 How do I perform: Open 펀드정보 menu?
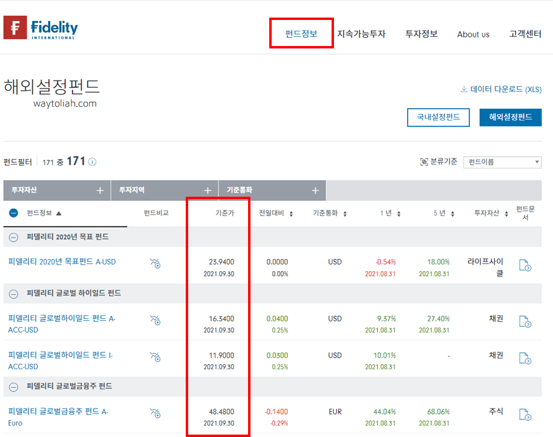(x=301, y=33)
